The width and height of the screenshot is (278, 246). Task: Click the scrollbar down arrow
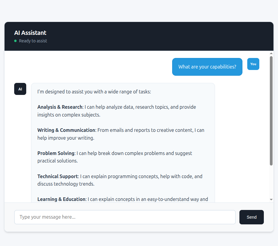pyautogui.click(x=271, y=199)
